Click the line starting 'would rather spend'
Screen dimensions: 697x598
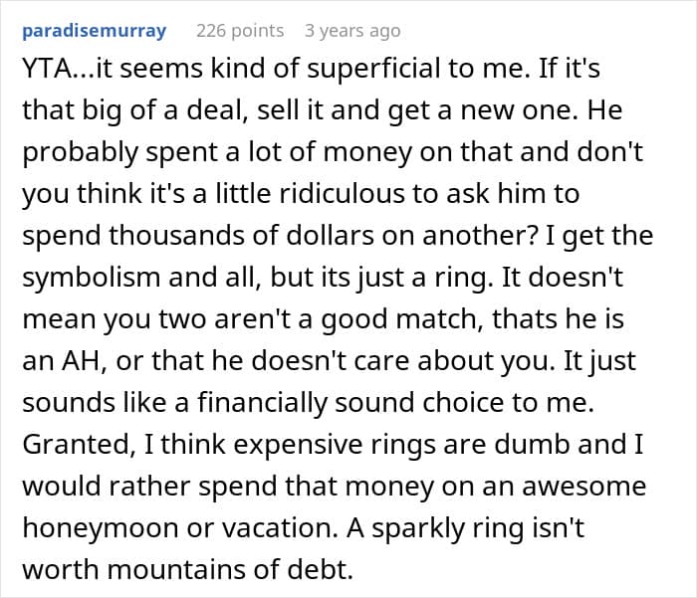(335, 487)
